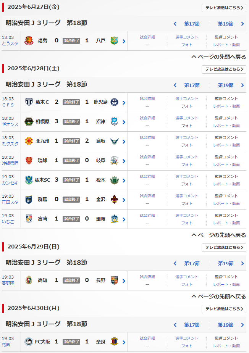Click the Fukushima team crest icon
Viewport: 249px width, 353px height.
(29, 40)
